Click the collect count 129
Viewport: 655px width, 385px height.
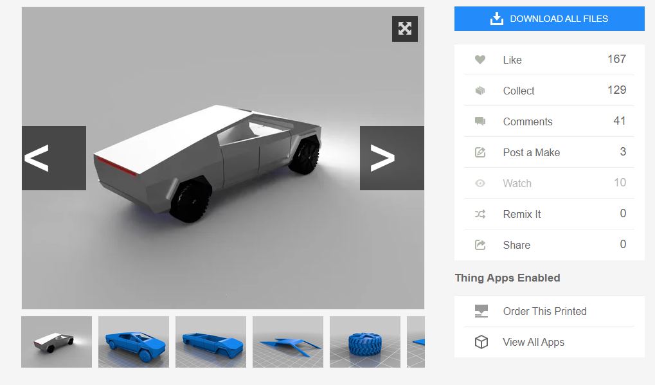pyautogui.click(x=616, y=90)
